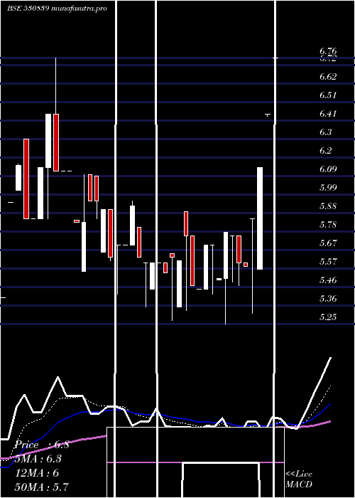The width and height of the screenshot is (355, 498).
Task: Click the rightmost tall white candlestick body
Action: [x=260, y=218]
